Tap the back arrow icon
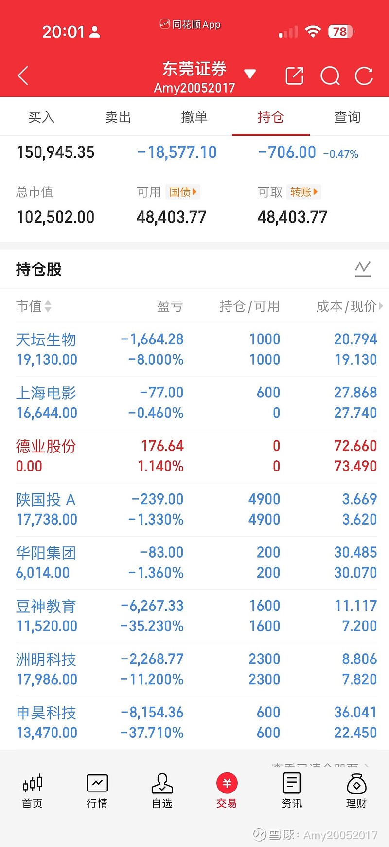The height and width of the screenshot is (847, 389). [23, 76]
